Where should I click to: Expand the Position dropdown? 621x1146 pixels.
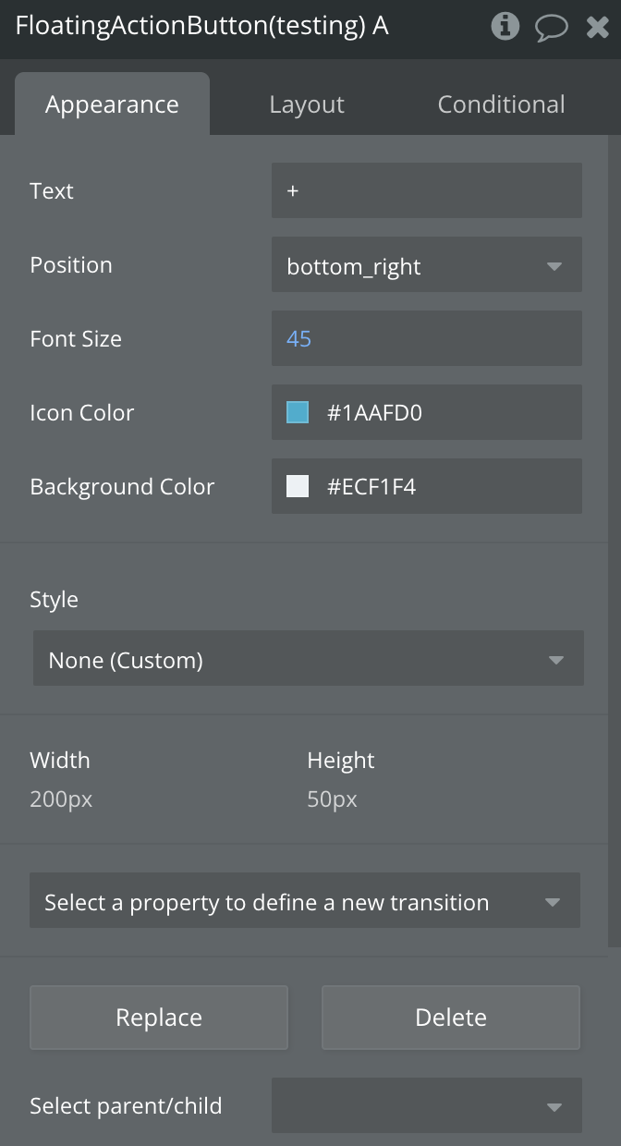click(x=427, y=265)
